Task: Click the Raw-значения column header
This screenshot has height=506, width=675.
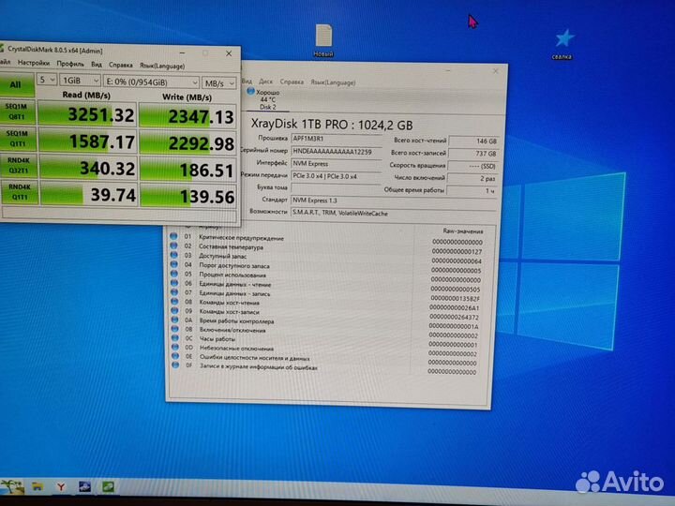Action: pos(462,231)
